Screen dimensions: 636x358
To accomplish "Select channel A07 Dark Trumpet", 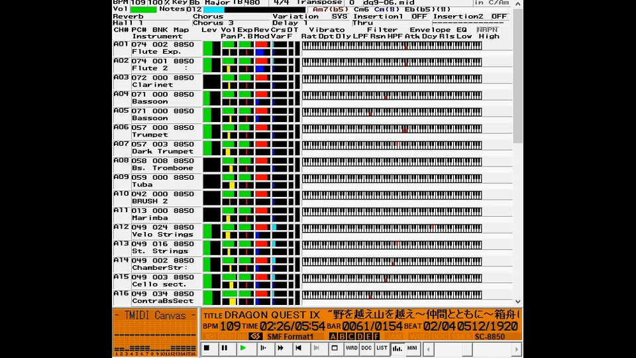I will coord(158,148).
